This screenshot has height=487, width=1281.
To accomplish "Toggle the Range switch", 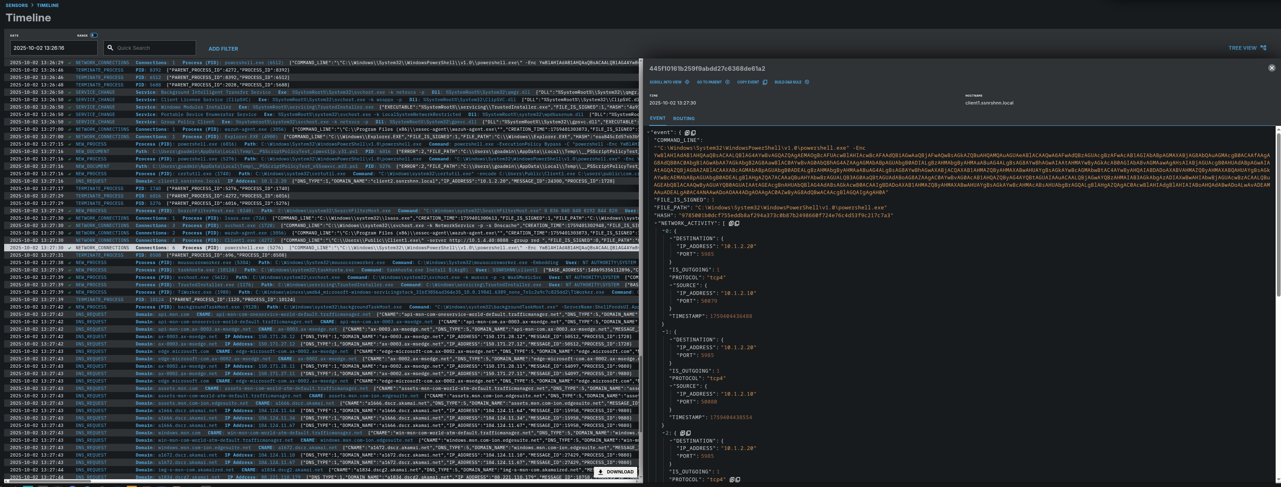I will (94, 35).
